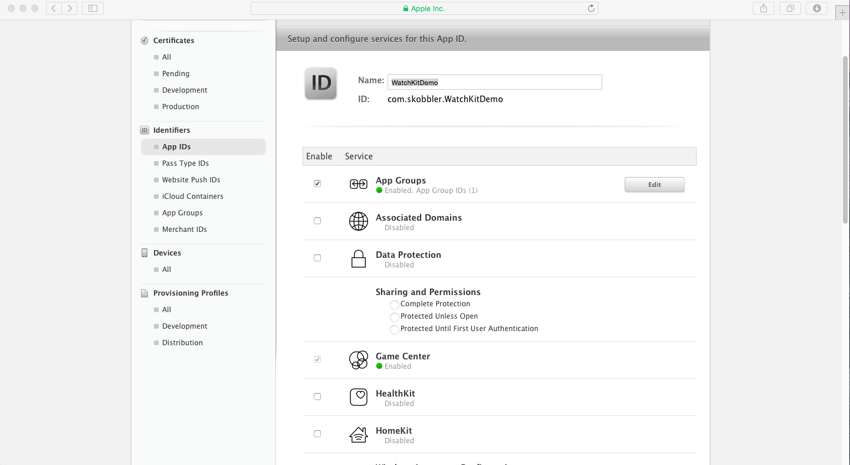Uncheck the App Groups checkbox
This screenshot has height=465, width=850.
(317, 184)
